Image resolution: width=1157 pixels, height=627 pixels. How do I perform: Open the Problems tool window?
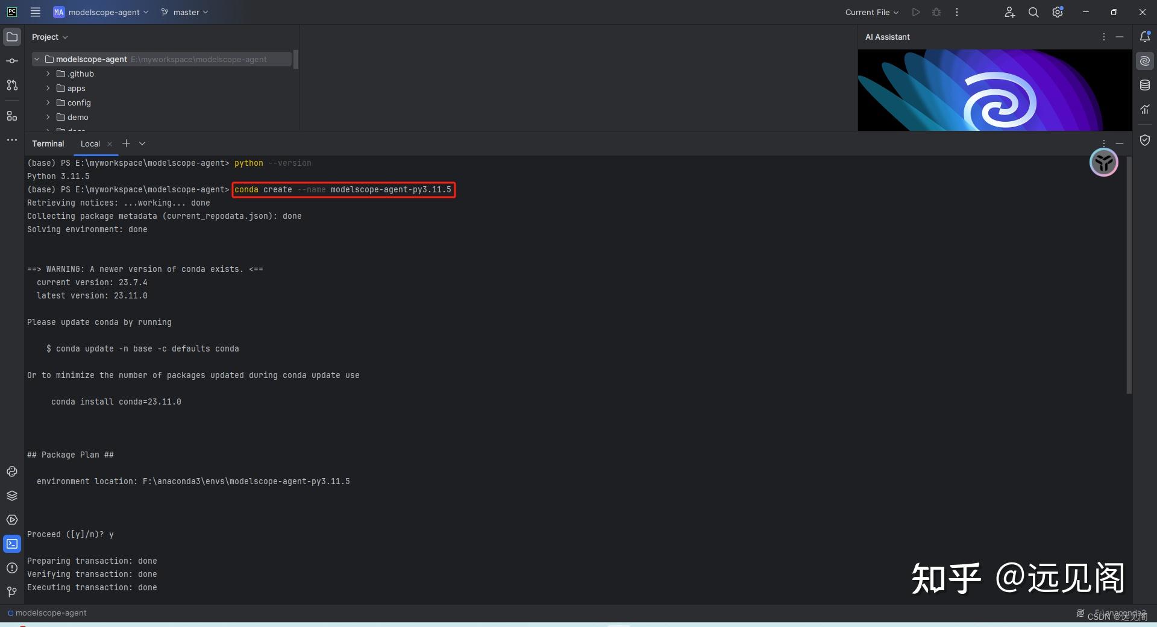12,568
